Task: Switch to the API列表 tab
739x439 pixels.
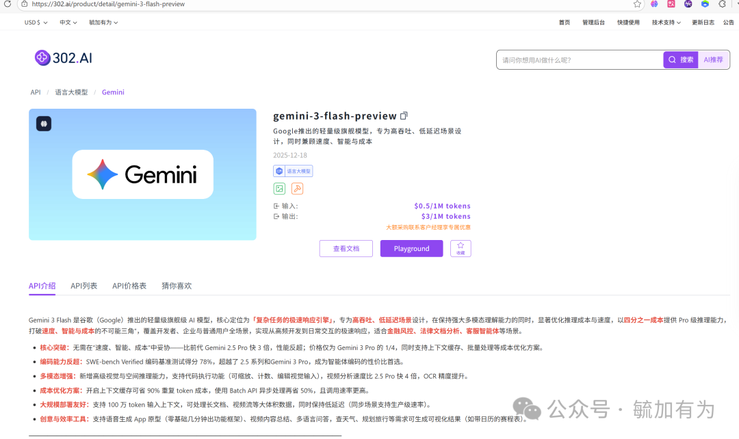Action: coord(83,286)
